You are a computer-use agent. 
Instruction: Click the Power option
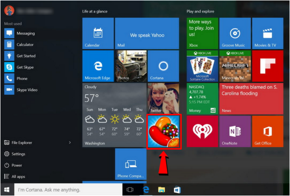tap(17, 165)
